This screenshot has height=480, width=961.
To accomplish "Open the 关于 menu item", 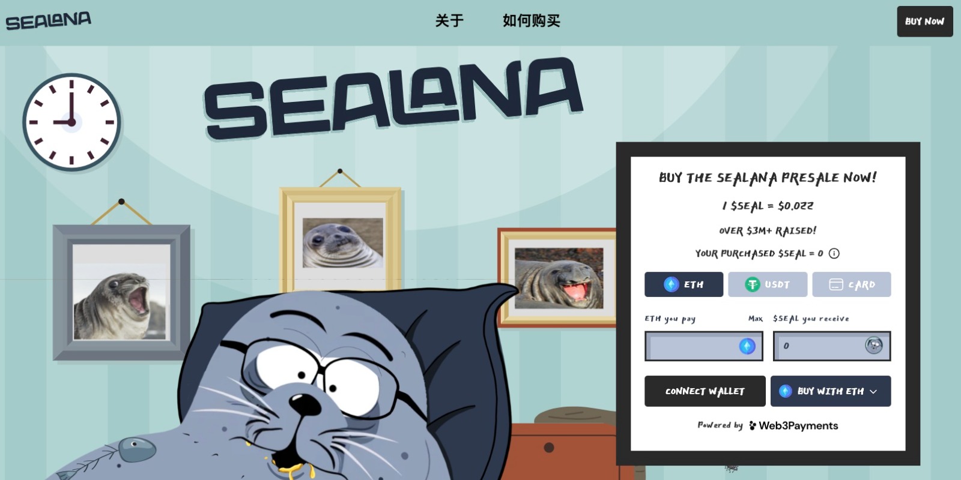I will (x=449, y=21).
